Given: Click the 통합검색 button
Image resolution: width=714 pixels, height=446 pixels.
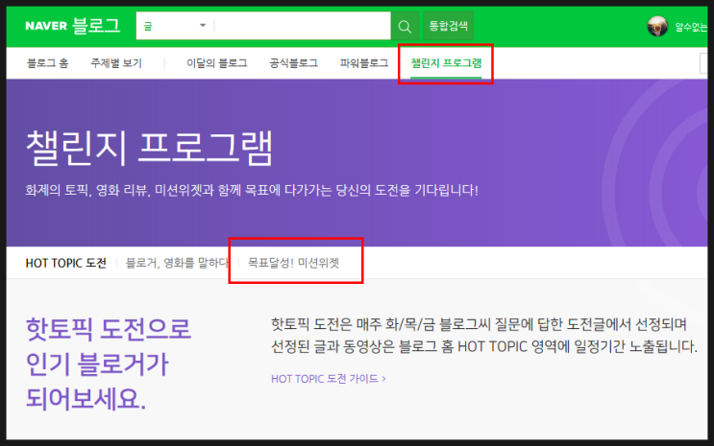Looking at the screenshot, I should tap(448, 26).
